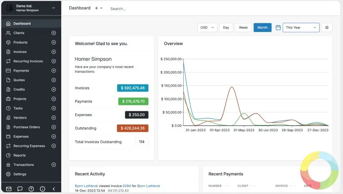This screenshot has height=194, width=343.
Task: Add a credit via plus icon
Action: pos(54,90)
